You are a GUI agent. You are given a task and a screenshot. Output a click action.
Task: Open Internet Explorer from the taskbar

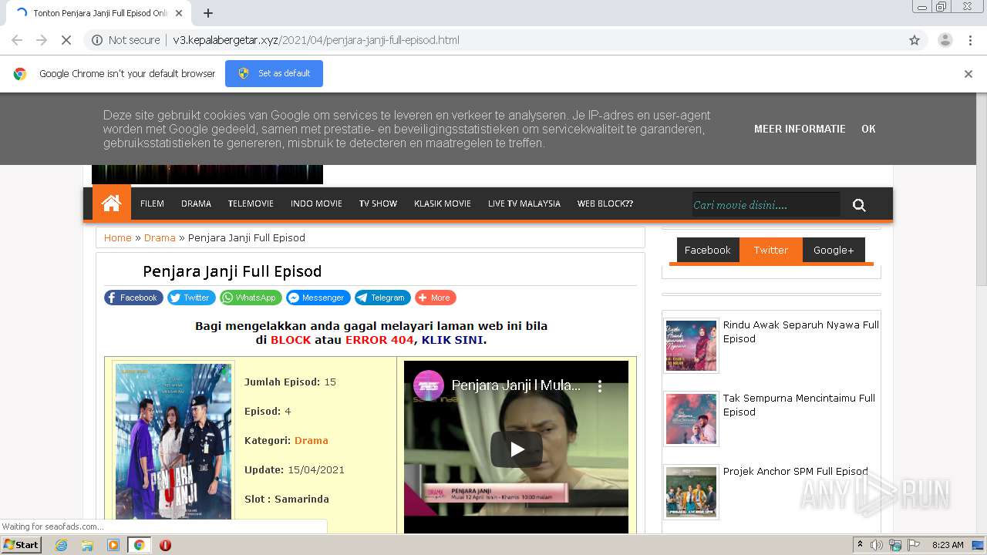(61, 545)
